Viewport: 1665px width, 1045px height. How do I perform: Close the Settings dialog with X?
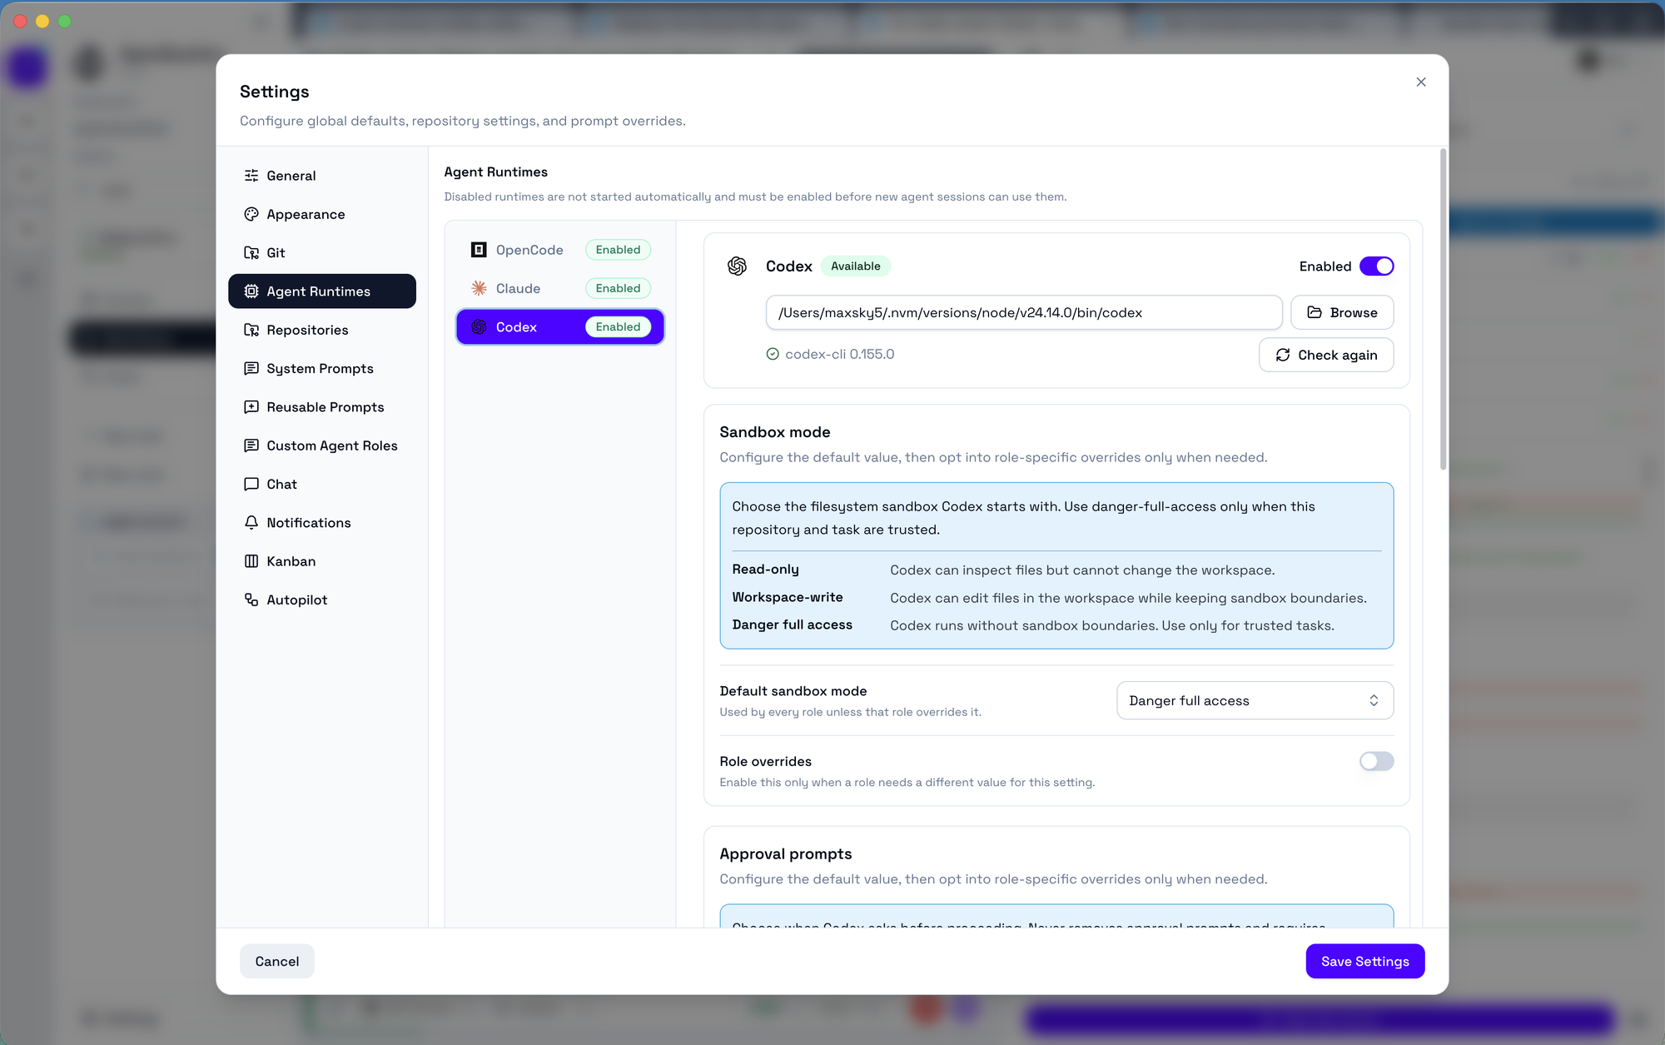tap(1421, 82)
